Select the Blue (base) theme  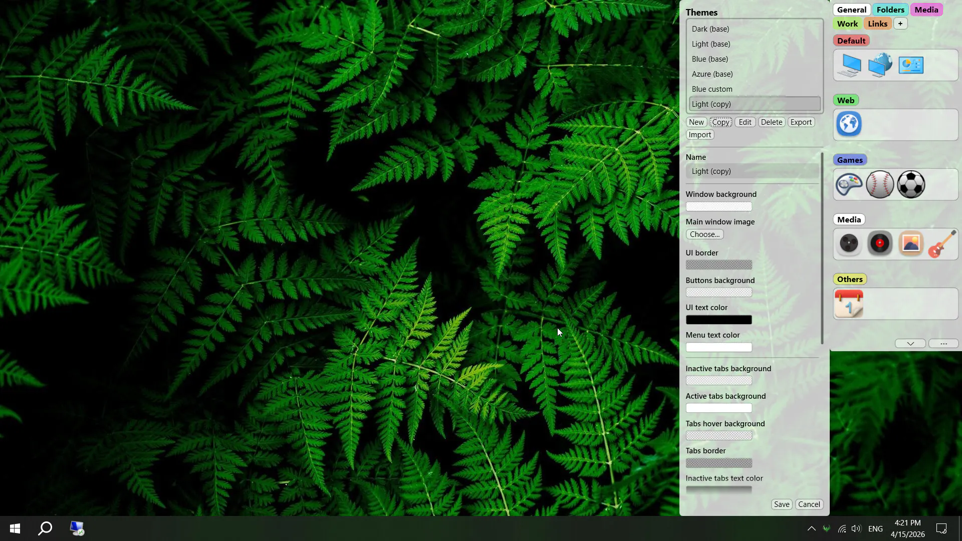[755, 59]
